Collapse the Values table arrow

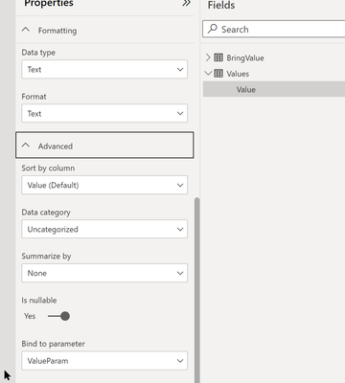pyautogui.click(x=208, y=74)
